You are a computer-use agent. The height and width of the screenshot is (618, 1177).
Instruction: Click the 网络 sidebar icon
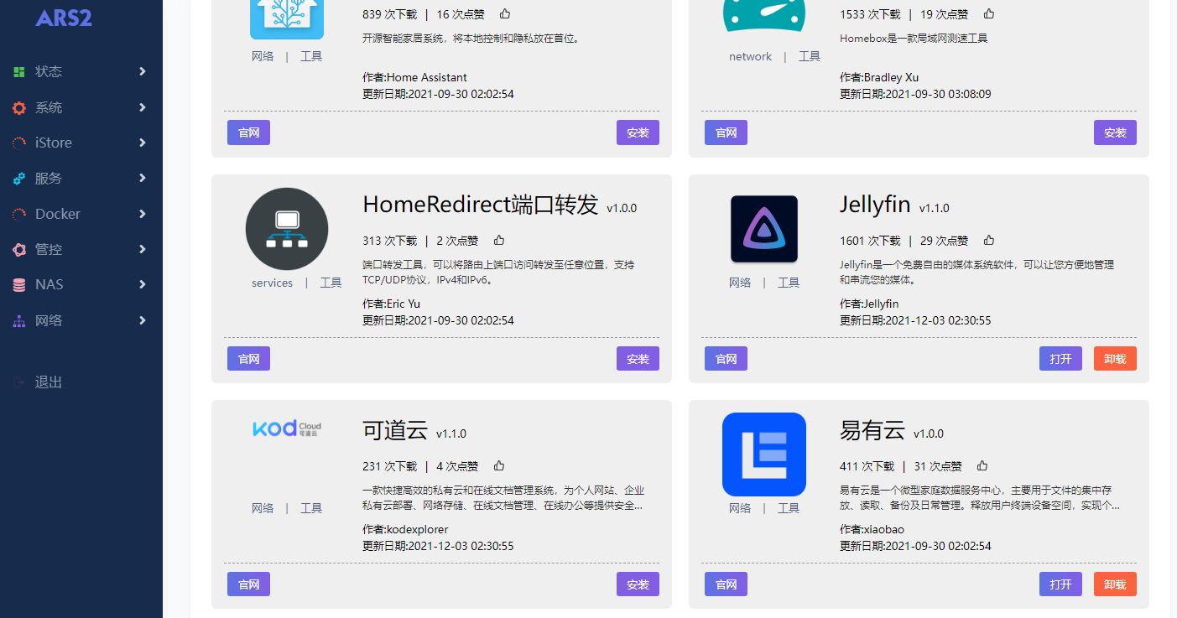point(19,320)
